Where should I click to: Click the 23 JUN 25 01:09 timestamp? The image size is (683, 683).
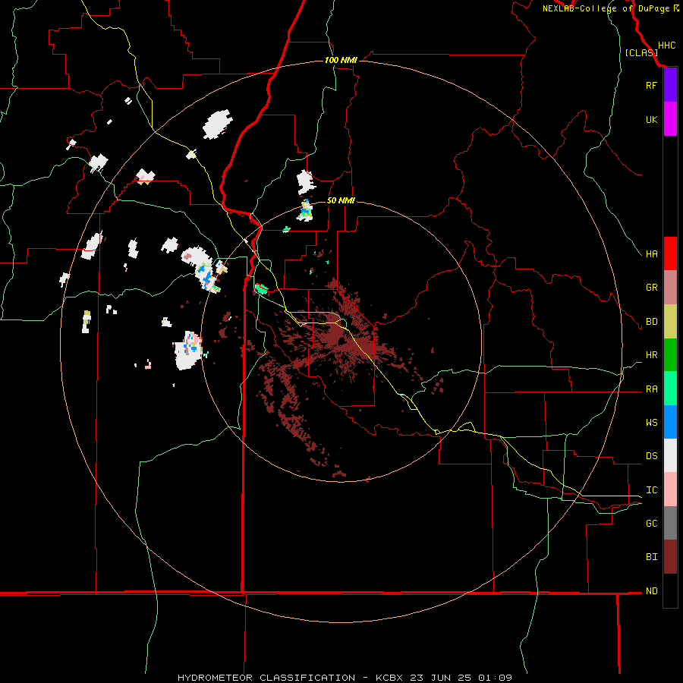[x=463, y=678]
